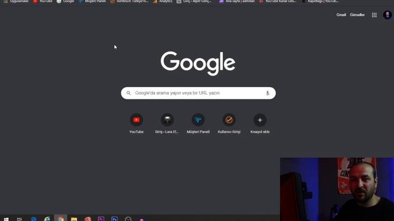Click Kısayol ekle to add shortcut
The width and height of the screenshot is (394, 221).
260,123
